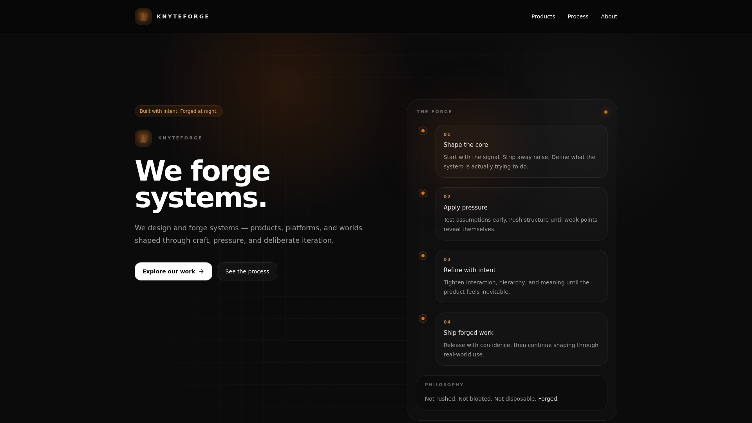Click the arrow icon in Explore our work
The image size is (752, 423).
tap(201, 271)
